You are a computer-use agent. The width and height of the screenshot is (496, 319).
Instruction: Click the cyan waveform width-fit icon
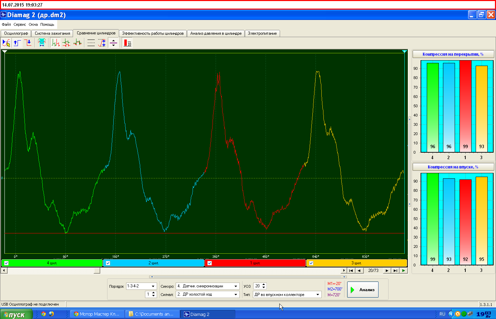pos(42,43)
